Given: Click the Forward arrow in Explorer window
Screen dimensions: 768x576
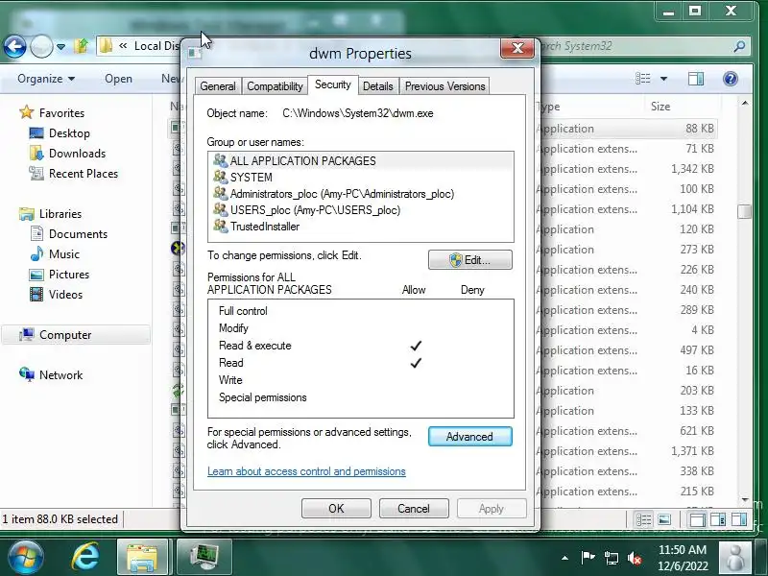Looking at the screenshot, I should click(x=41, y=47).
